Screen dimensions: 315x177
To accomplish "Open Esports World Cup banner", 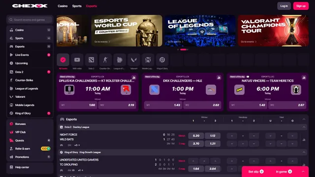I will [127, 30].
